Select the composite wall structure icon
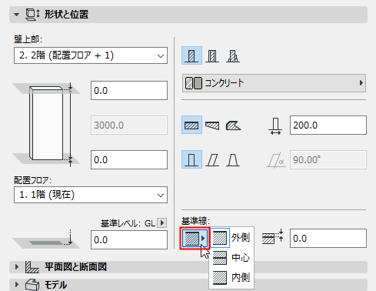This screenshot has height=291, width=376. [212, 56]
